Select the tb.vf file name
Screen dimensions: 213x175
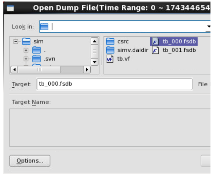pyautogui.click(x=124, y=59)
